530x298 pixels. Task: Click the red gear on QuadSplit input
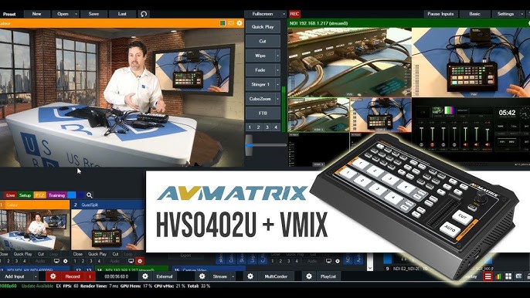point(140,261)
